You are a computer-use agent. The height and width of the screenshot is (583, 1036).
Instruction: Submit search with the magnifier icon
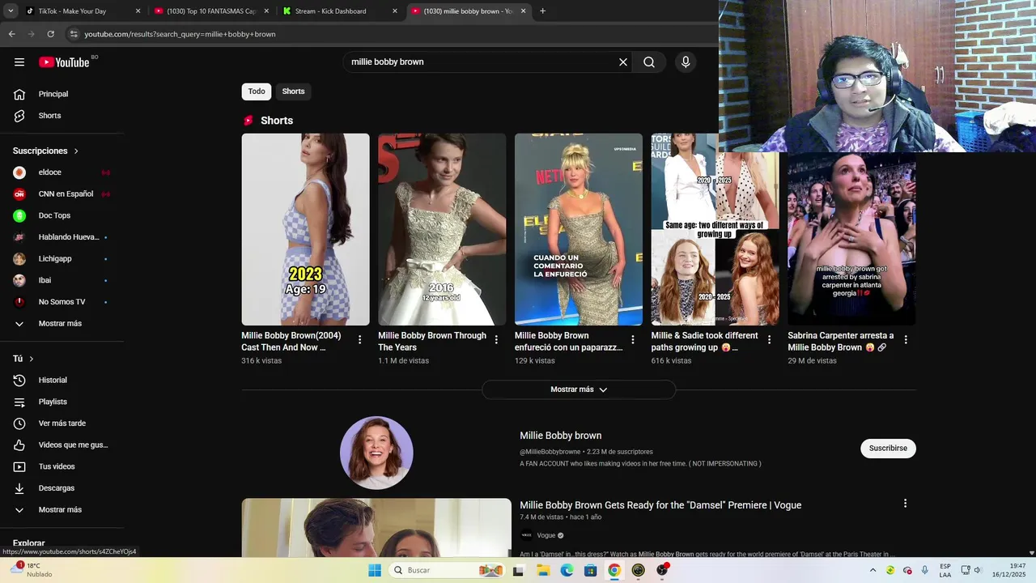pos(649,62)
